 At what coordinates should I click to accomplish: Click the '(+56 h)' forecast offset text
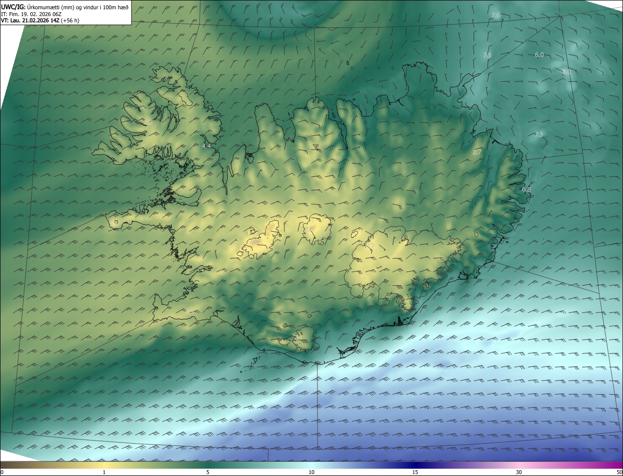pyautogui.click(x=70, y=20)
